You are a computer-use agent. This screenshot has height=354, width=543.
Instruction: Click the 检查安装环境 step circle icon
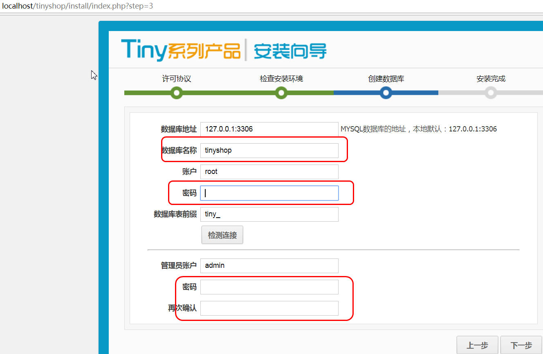281,93
